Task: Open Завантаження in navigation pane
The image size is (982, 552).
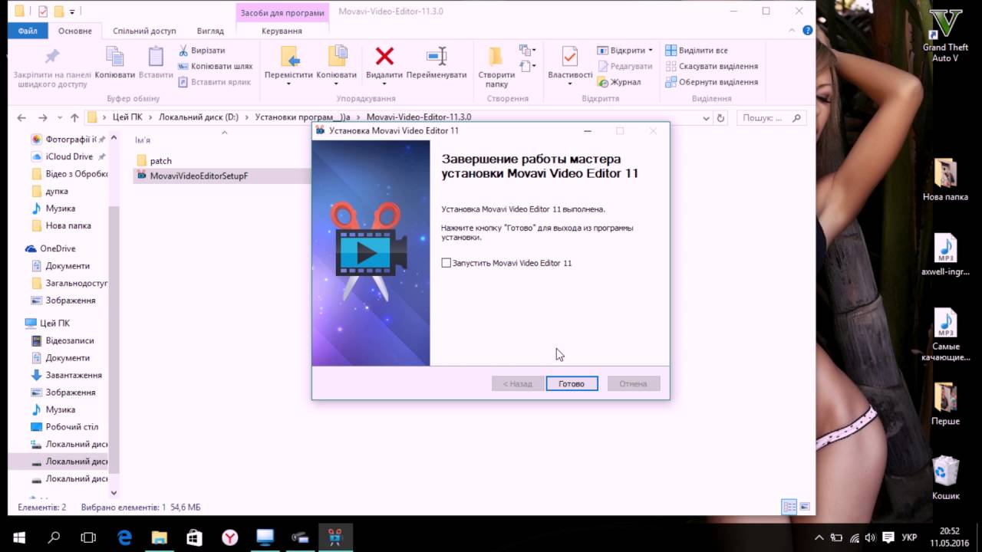Action: pyautogui.click(x=73, y=375)
